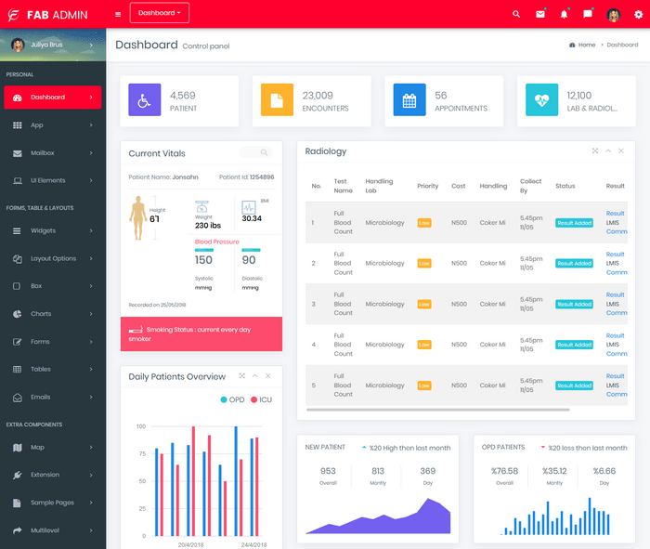Open Result link in radiology row 5

615,376
